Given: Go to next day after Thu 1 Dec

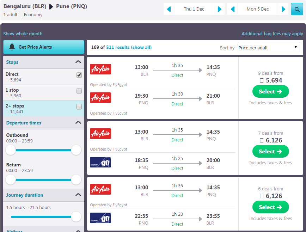Looking at the screenshot, I should [x=219, y=9].
